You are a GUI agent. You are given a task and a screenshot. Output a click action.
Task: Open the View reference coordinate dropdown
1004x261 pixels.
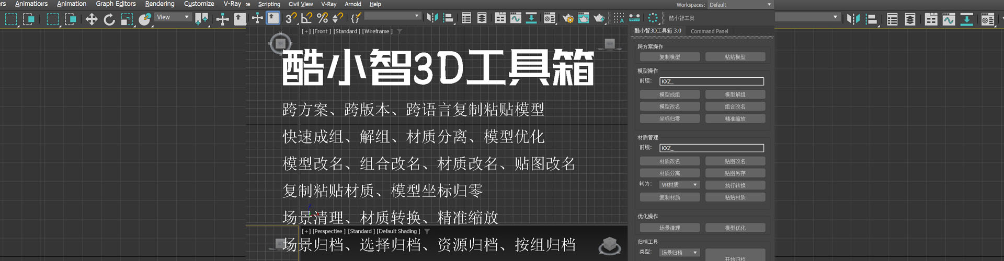coord(173,17)
